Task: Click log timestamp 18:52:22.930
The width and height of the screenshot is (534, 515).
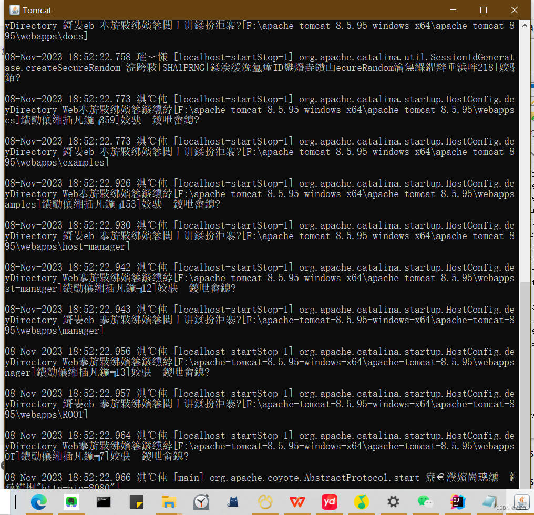Action: pos(99,225)
